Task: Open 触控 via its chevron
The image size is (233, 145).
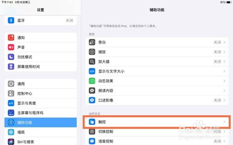Action: coord(224,122)
